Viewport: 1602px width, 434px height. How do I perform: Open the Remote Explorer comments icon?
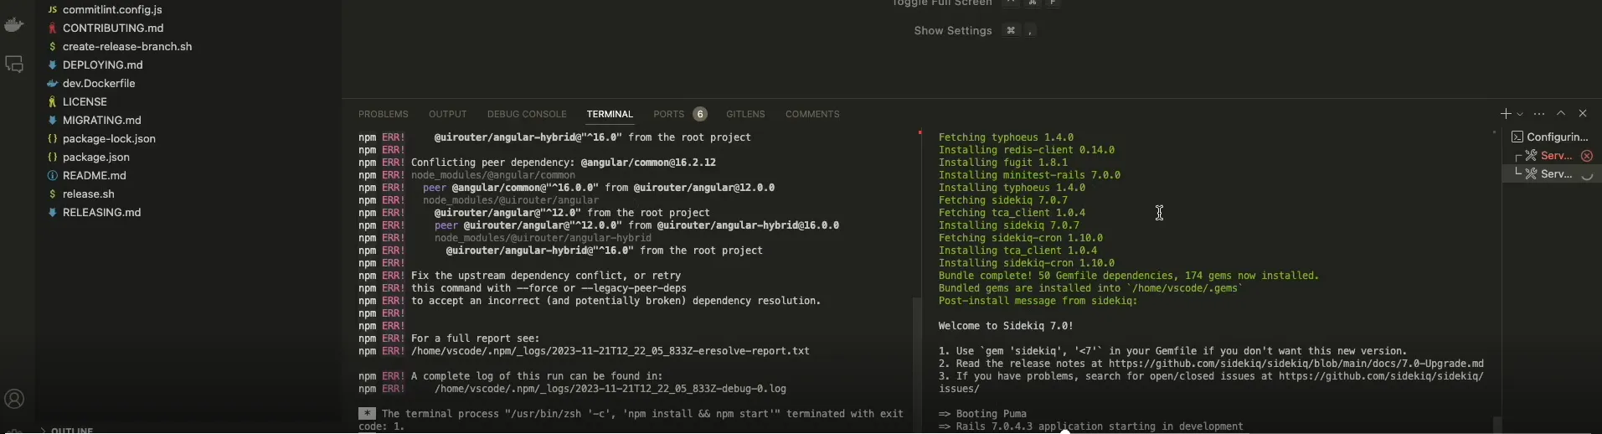[14, 65]
